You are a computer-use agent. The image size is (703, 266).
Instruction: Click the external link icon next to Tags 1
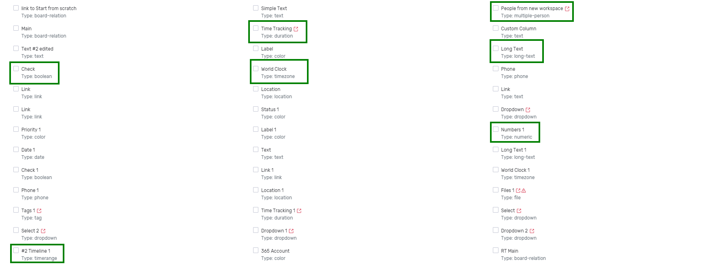(39, 211)
